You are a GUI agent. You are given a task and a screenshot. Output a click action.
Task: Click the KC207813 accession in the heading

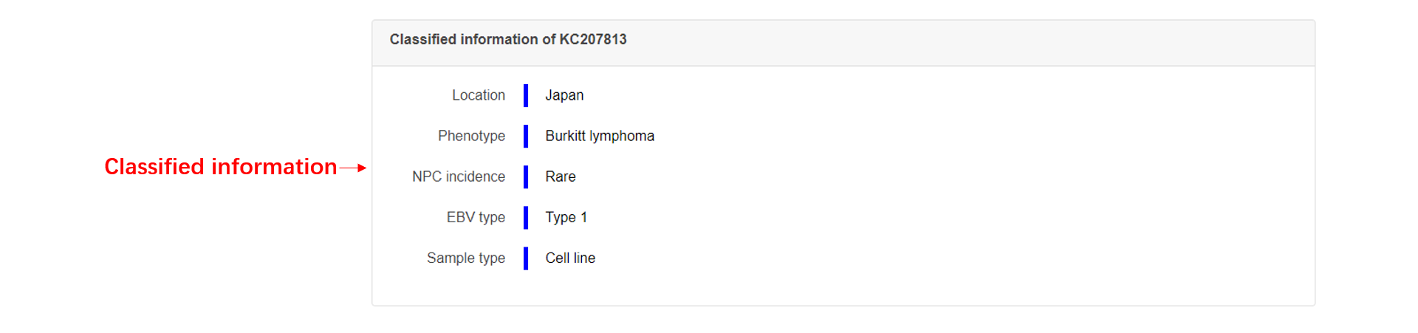pos(593,40)
